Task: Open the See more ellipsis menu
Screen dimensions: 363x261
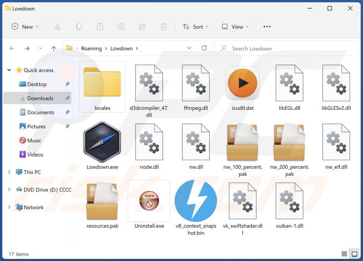Action: coord(267,27)
